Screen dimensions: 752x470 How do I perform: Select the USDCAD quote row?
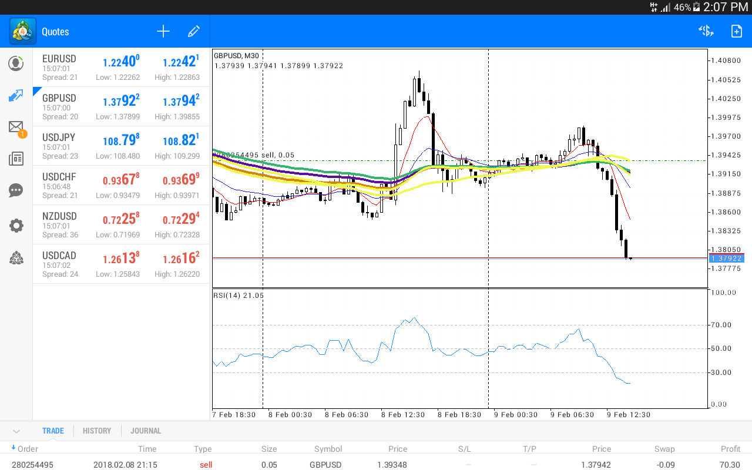[x=121, y=264]
